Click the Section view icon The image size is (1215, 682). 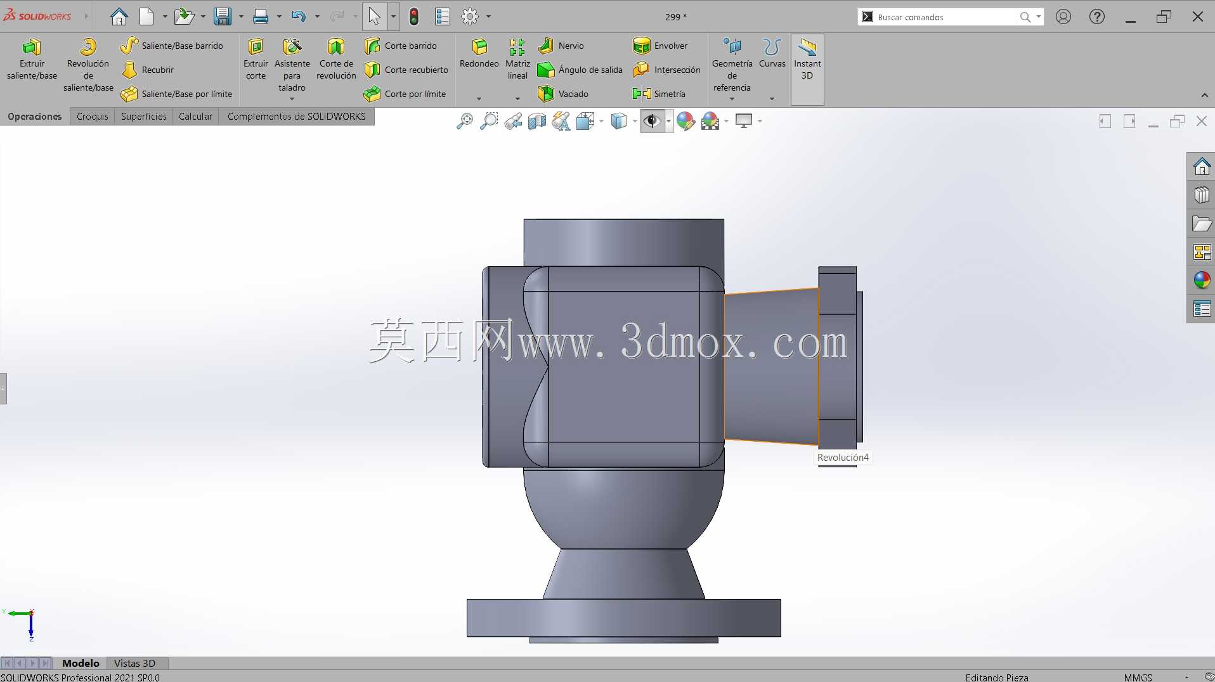(537, 121)
